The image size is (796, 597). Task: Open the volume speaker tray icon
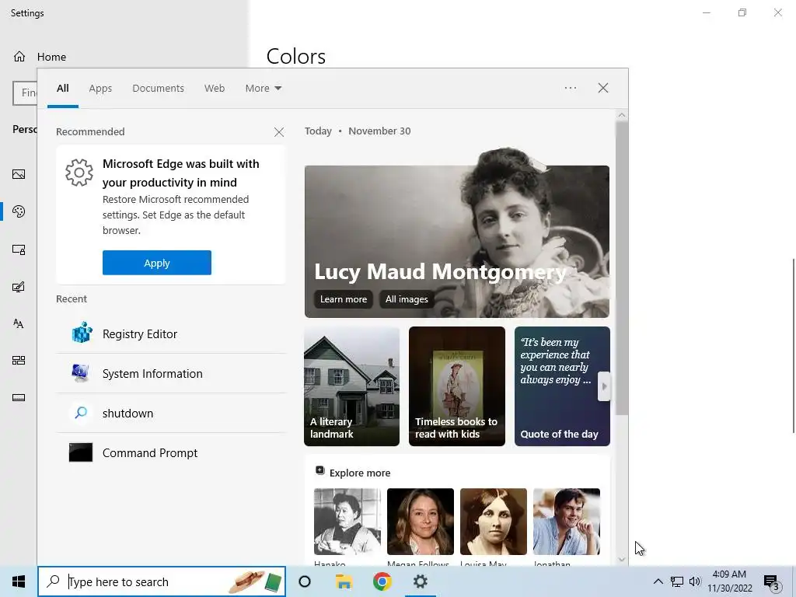695,581
